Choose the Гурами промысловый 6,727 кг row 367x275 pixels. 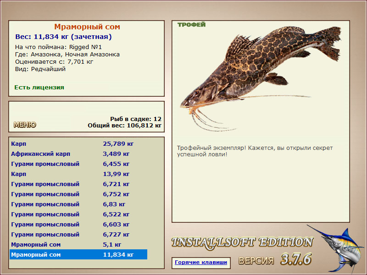(78, 234)
